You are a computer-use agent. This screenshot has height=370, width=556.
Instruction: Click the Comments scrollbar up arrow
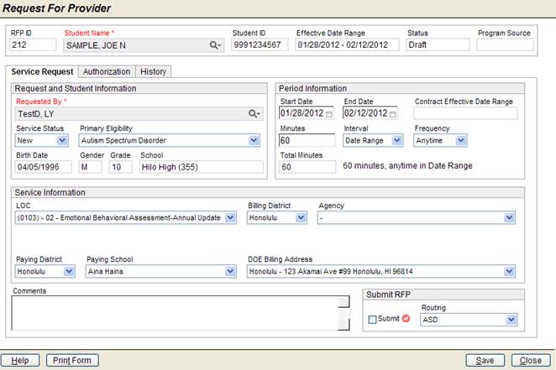coord(344,302)
